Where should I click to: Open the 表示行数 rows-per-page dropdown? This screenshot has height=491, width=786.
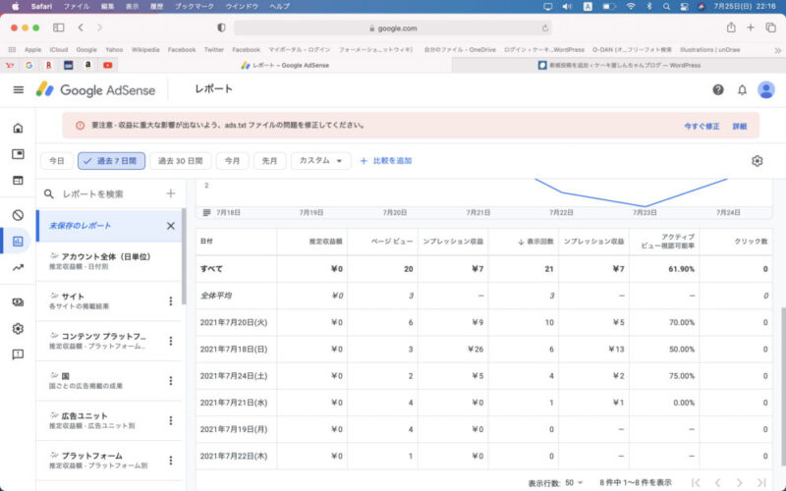click(x=576, y=482)
